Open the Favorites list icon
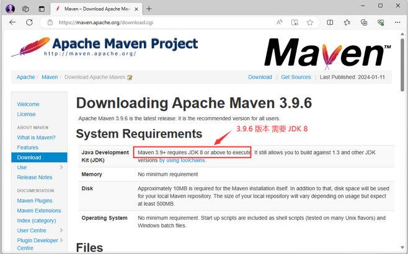The width and height of the screenshot is (408, 254). point(347,23)
